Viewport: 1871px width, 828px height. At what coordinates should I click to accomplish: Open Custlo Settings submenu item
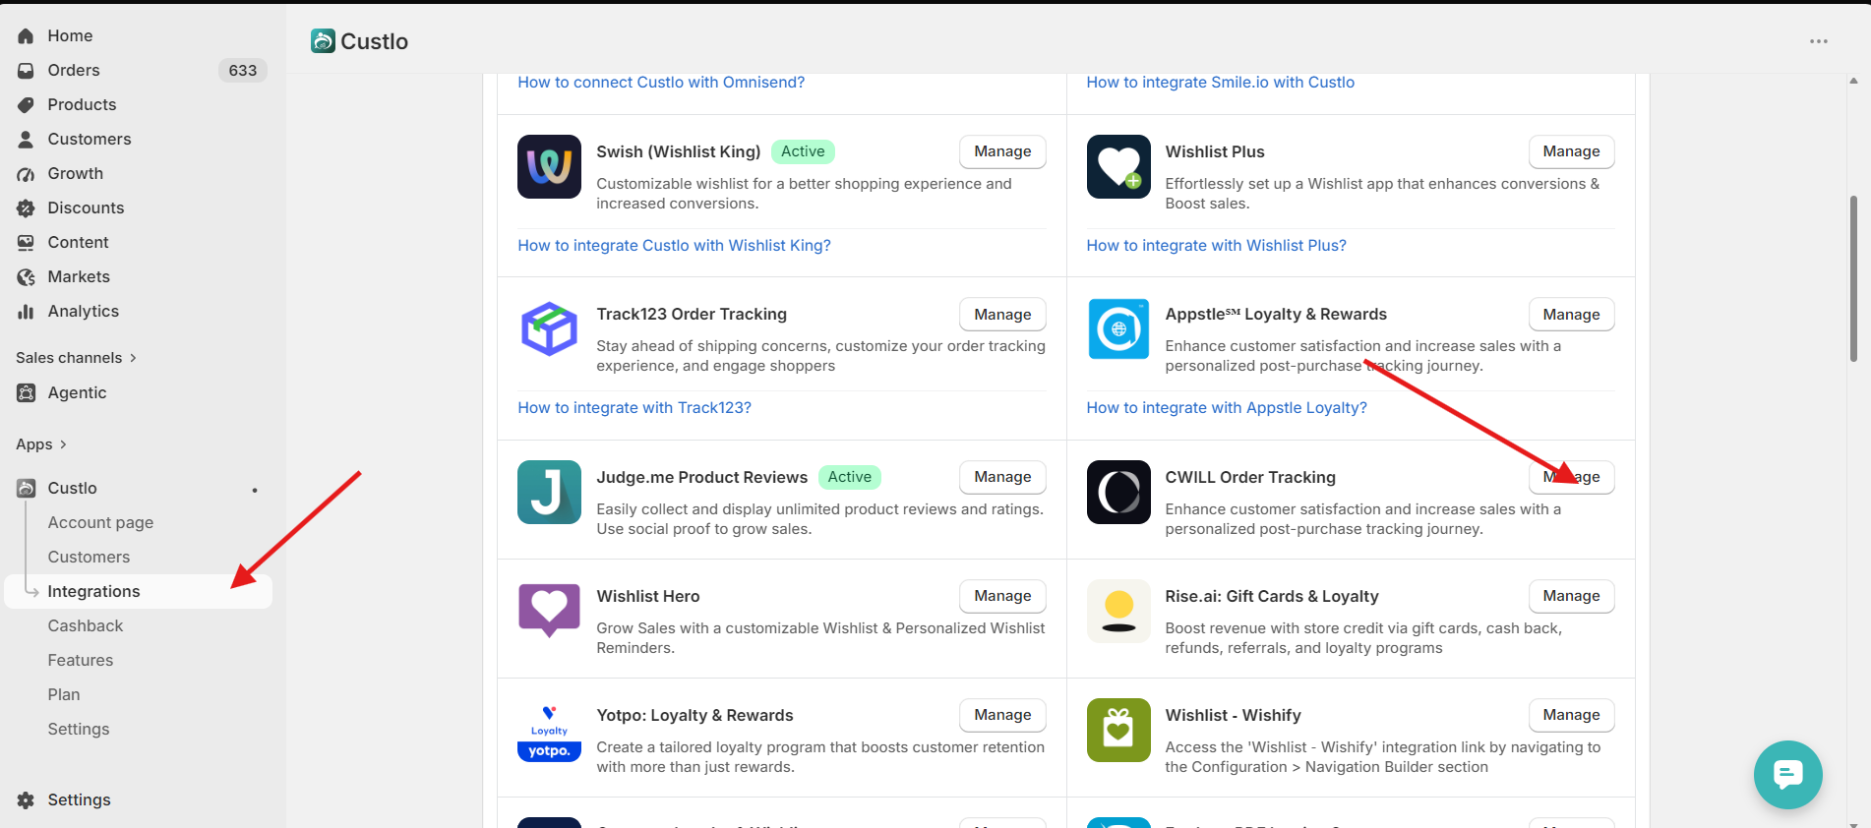79,730
